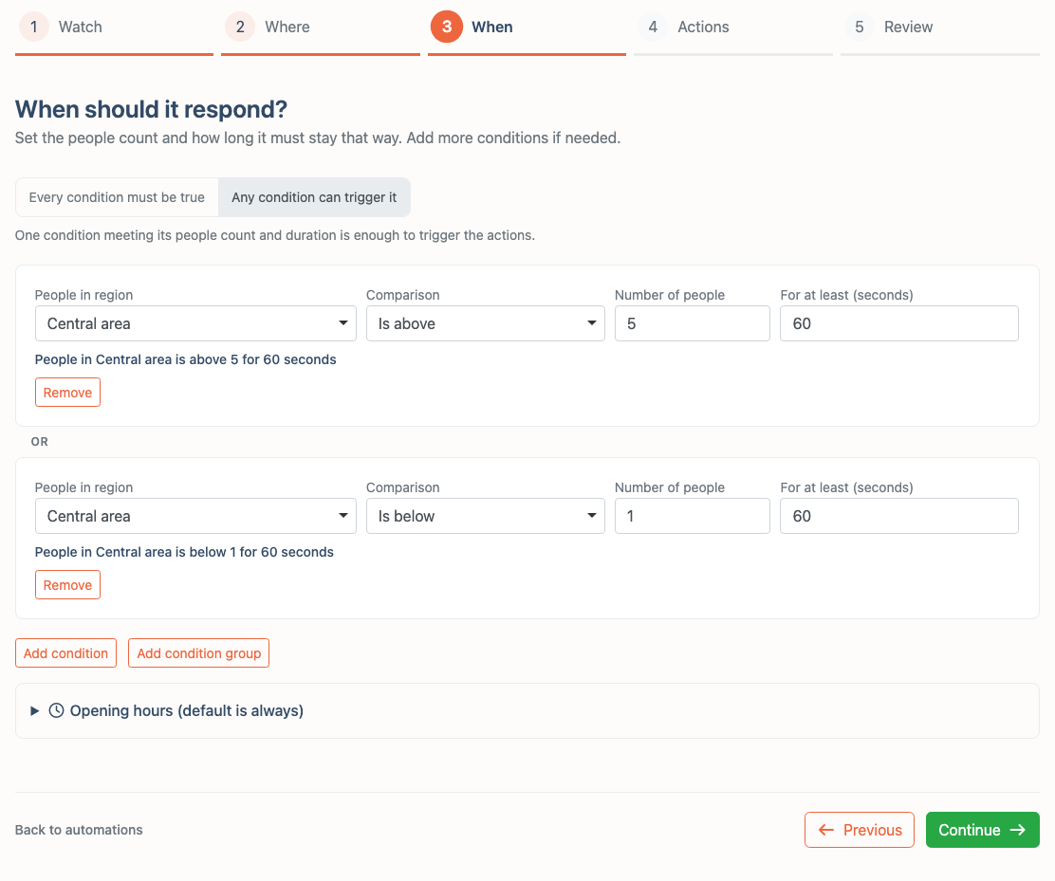Click the clock icon beside Opening hours
This screenshot has width=1055, height=881.
coord(57,710)
